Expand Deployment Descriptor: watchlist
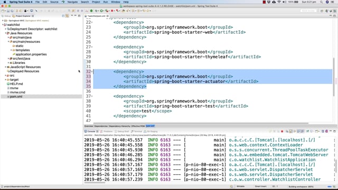 tap(6, 29)
